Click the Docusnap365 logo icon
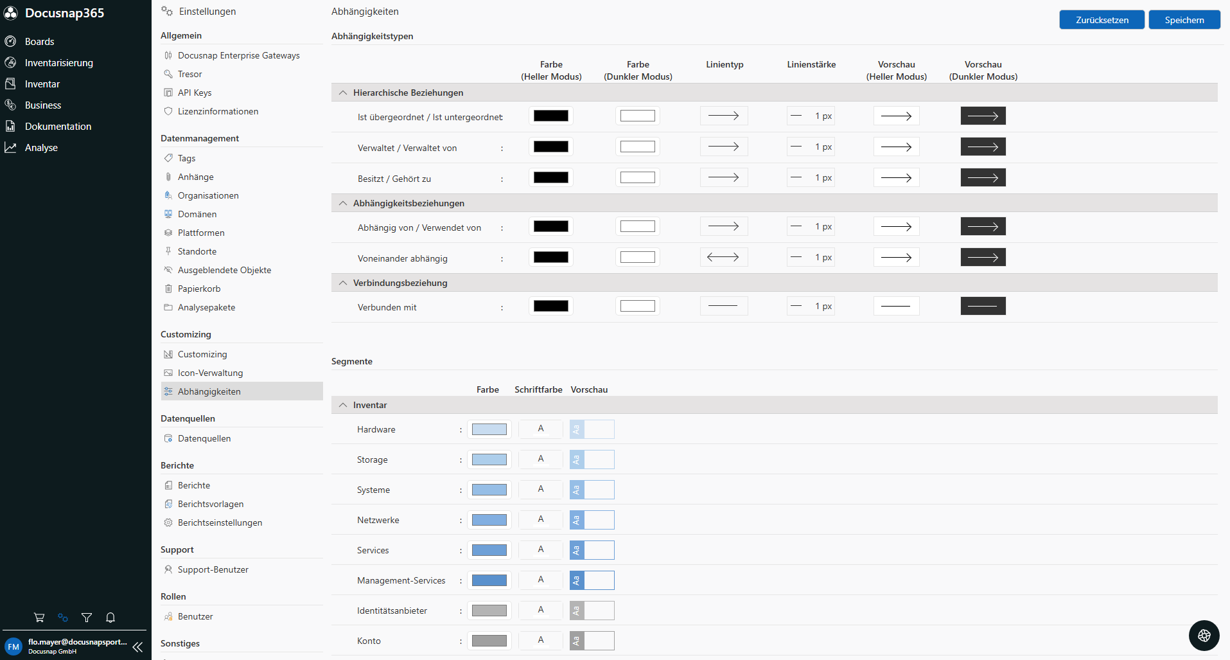Screen dimensions: 1230x660 [x=11, y=13]
